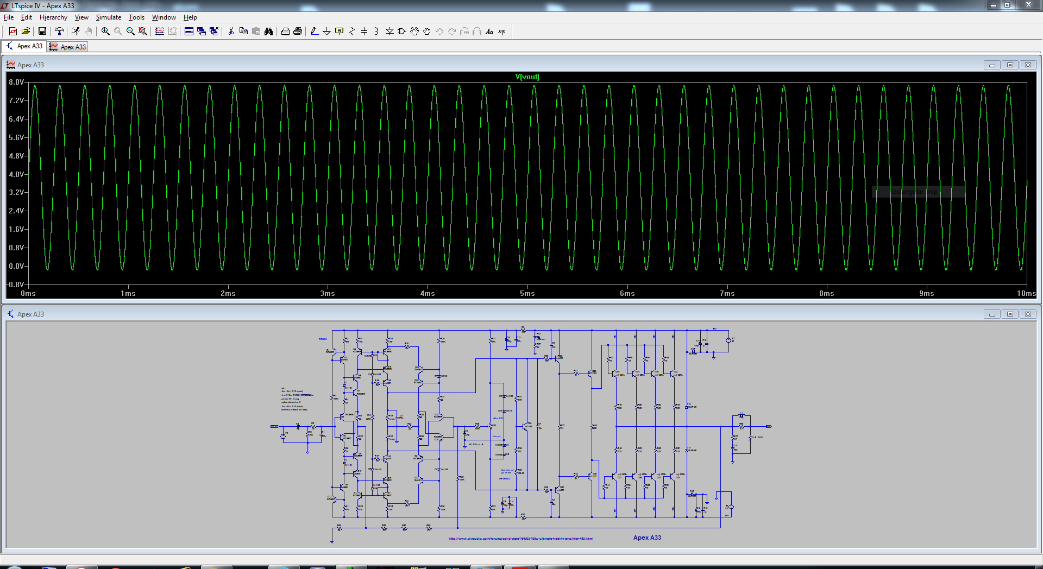Paste with the toolbar clipboard icon
This screenshot has height=569, width=1043.
tap(256, 31)
